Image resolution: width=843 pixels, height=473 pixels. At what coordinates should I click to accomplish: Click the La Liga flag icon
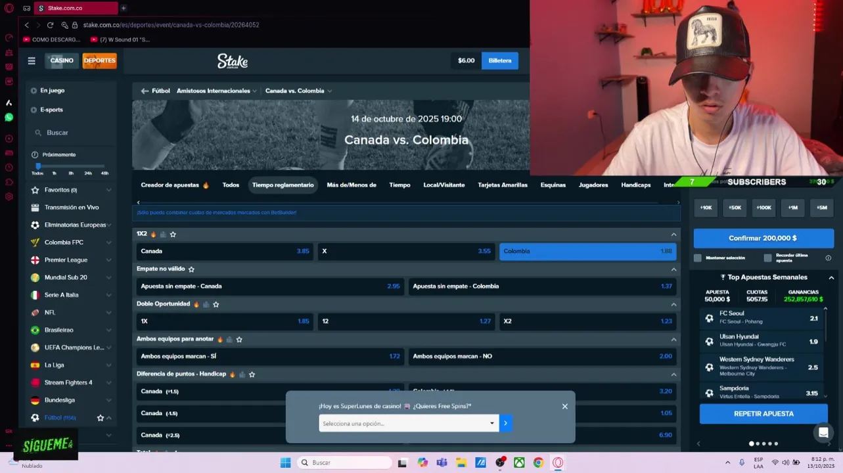(x=35, y=365)
